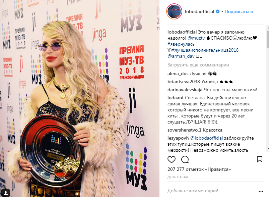Follow account via Подписаться link
This screenshot has width=269, height=197.
click(239, 11)
